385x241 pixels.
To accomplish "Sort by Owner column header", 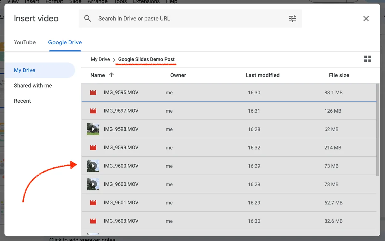I will click(x=178, y=75).
